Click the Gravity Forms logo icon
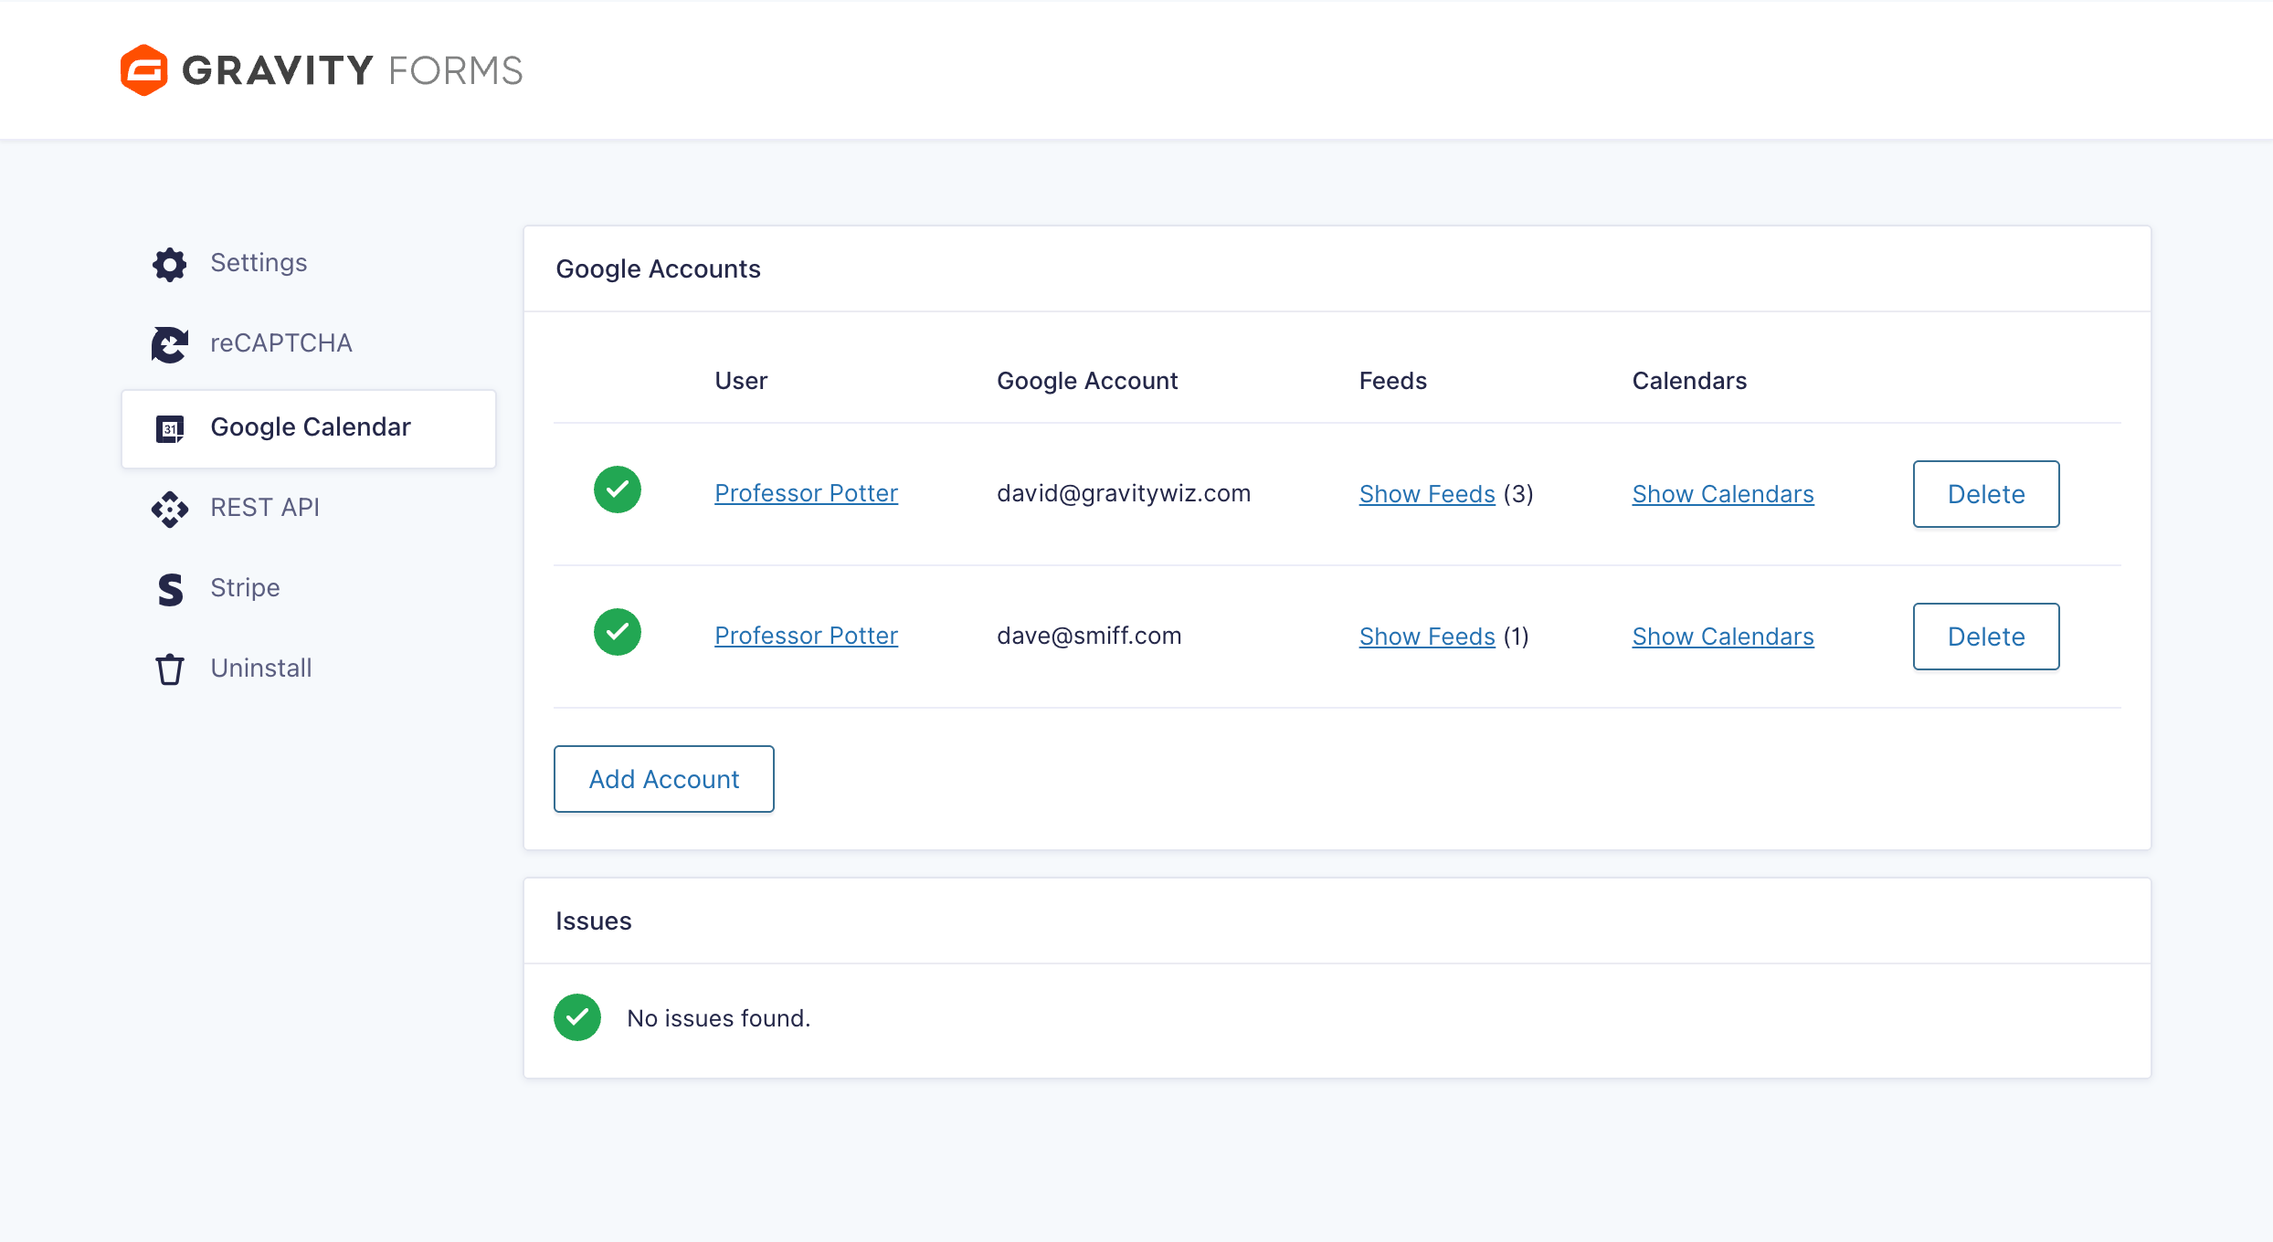This screenshot has height=1242, width=2273. (x=143, y=70)
